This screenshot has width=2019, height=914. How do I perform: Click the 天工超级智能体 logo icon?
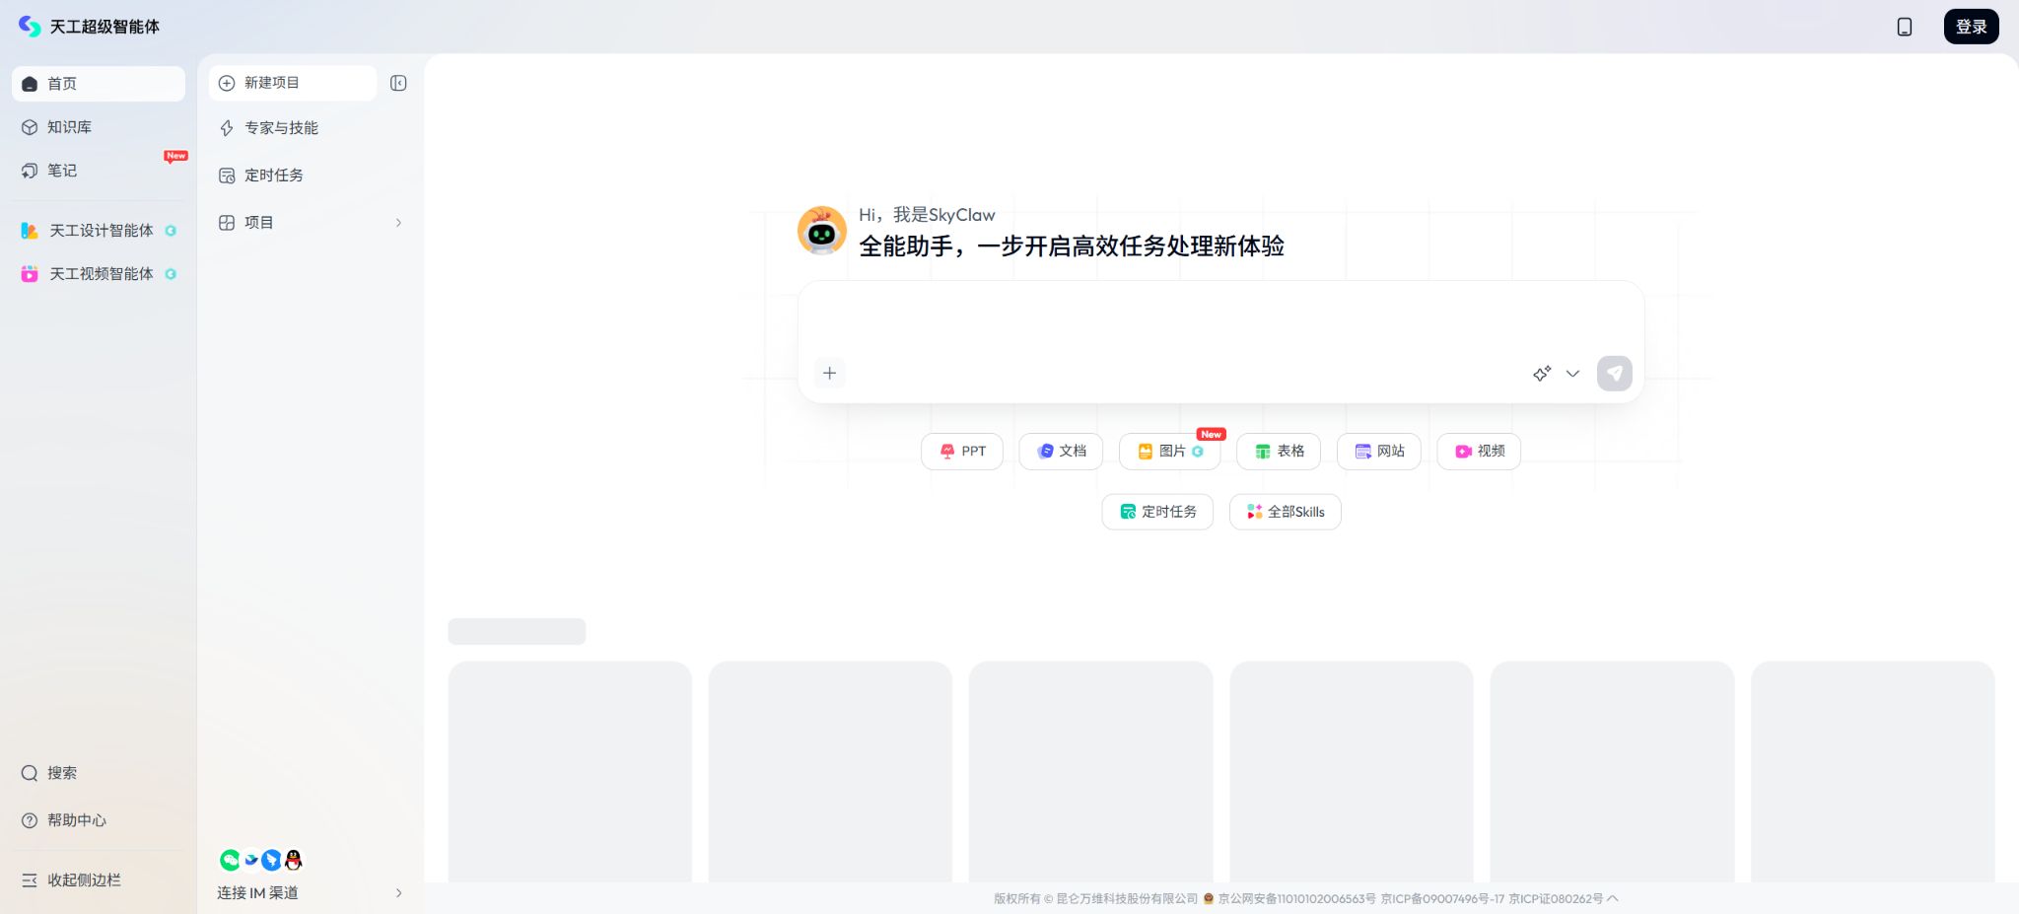point(30,27)
